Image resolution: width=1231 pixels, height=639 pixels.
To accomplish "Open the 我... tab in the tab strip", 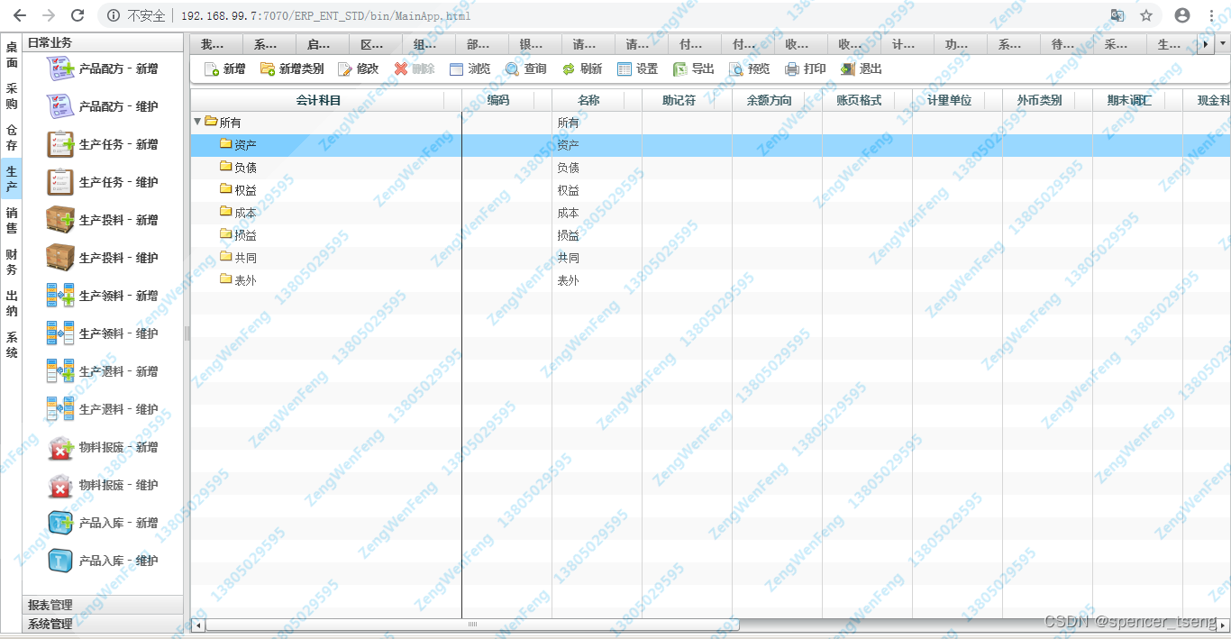I will click(x=216, y=44).
